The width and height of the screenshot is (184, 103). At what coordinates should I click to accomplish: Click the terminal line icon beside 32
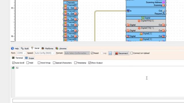[13, 68]
